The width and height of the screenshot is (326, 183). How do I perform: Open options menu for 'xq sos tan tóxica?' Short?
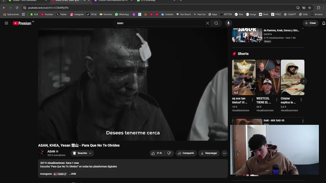click(x=252, y=100)
